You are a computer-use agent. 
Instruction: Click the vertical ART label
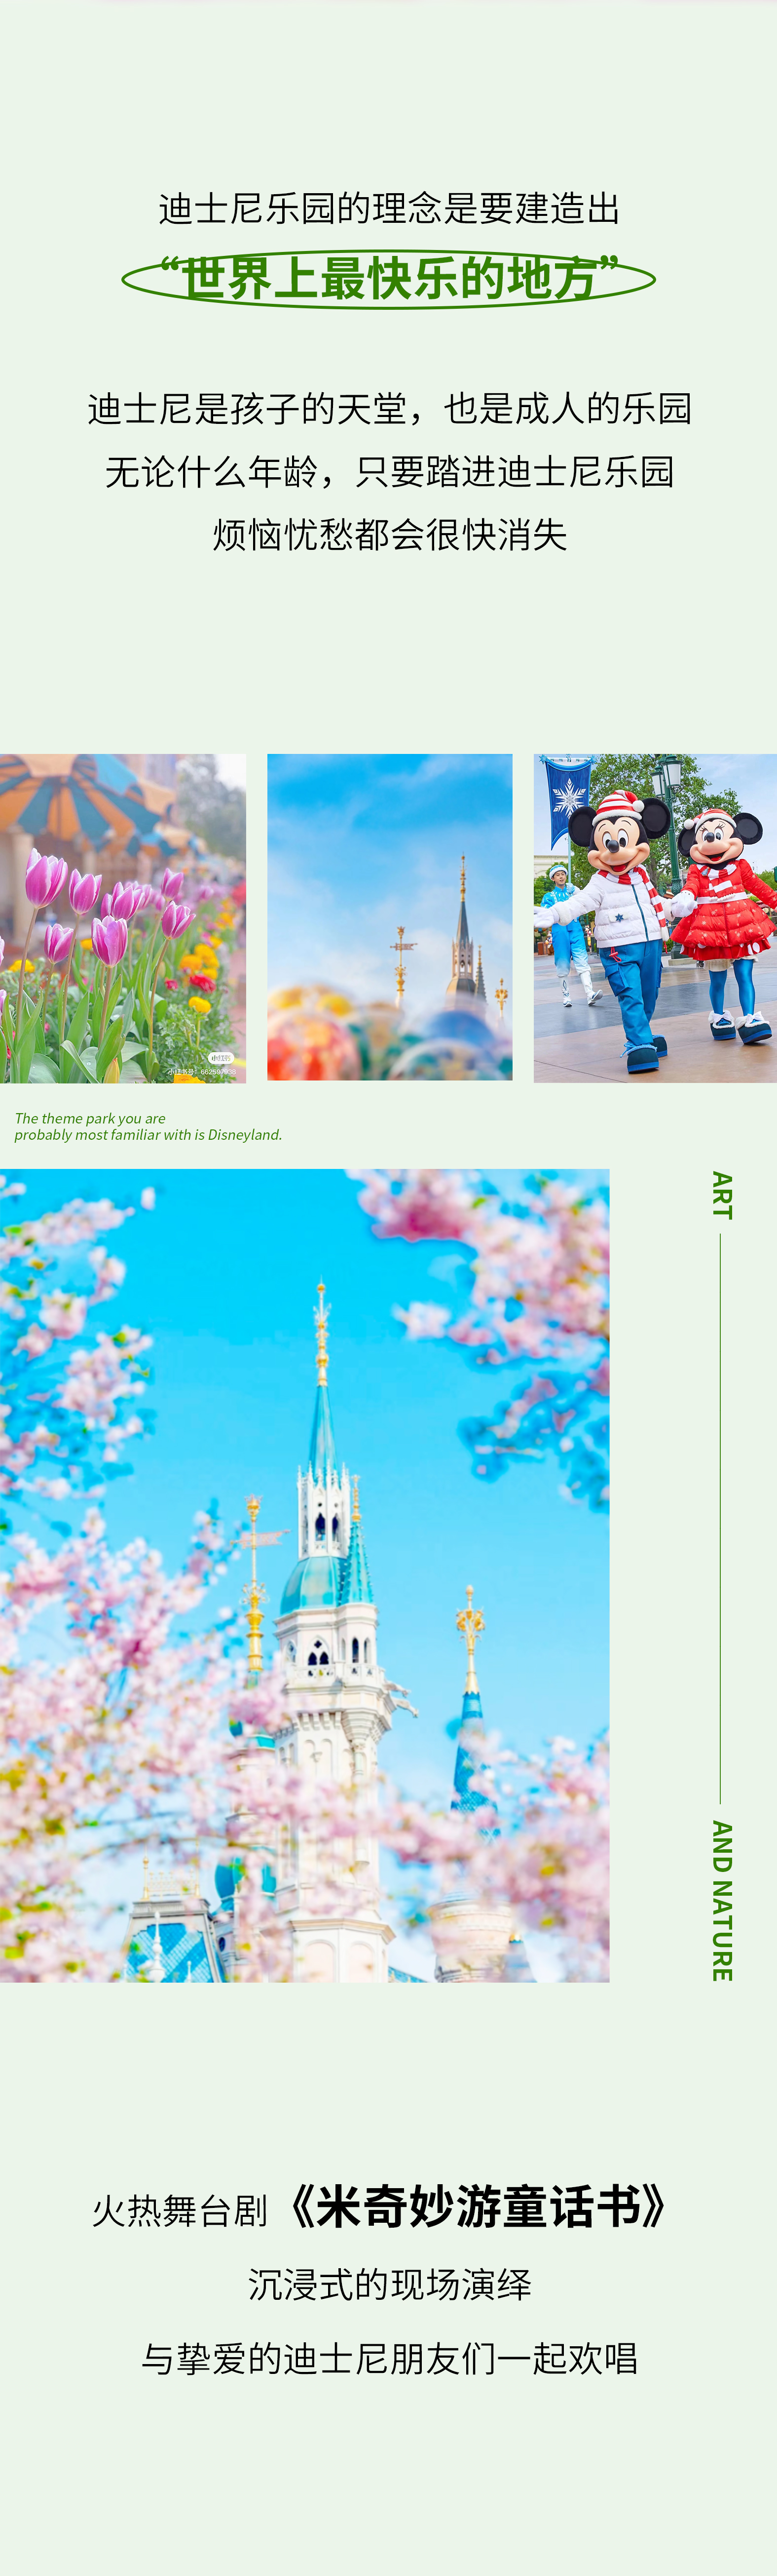pyautogui.click(x=721, y=1195)
